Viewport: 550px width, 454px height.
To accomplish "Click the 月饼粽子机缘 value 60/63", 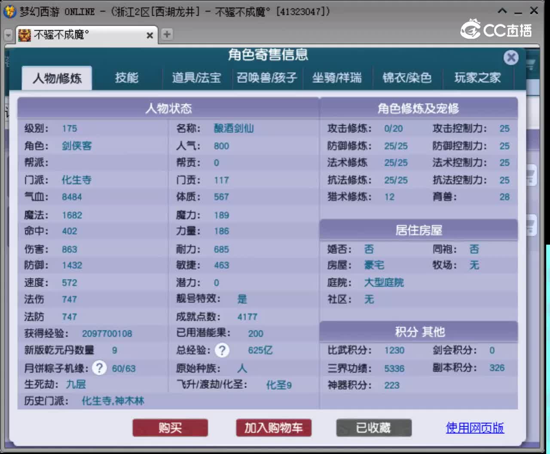I will tap(124, 368).
